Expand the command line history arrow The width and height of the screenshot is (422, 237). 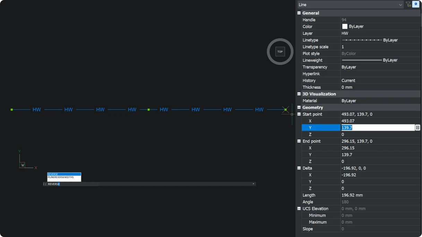click(x=253, y=184)
